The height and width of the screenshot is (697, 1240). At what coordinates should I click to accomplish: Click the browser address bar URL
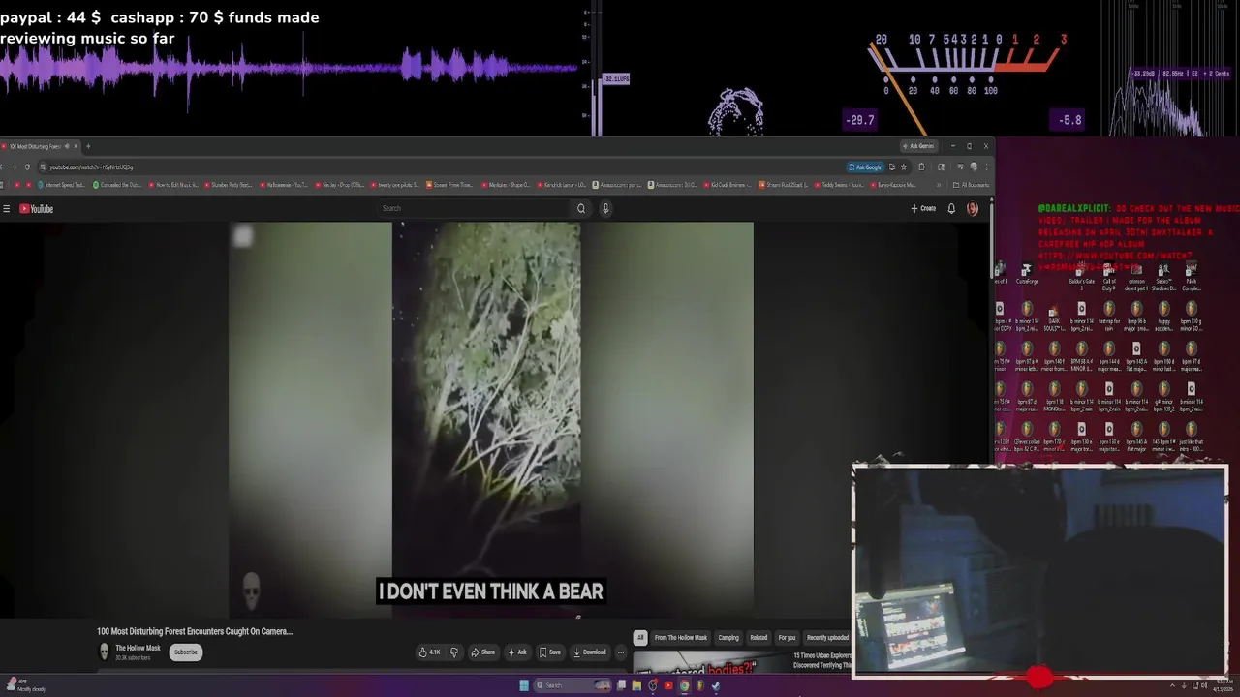pyautogui.click(x=92, y=167)
